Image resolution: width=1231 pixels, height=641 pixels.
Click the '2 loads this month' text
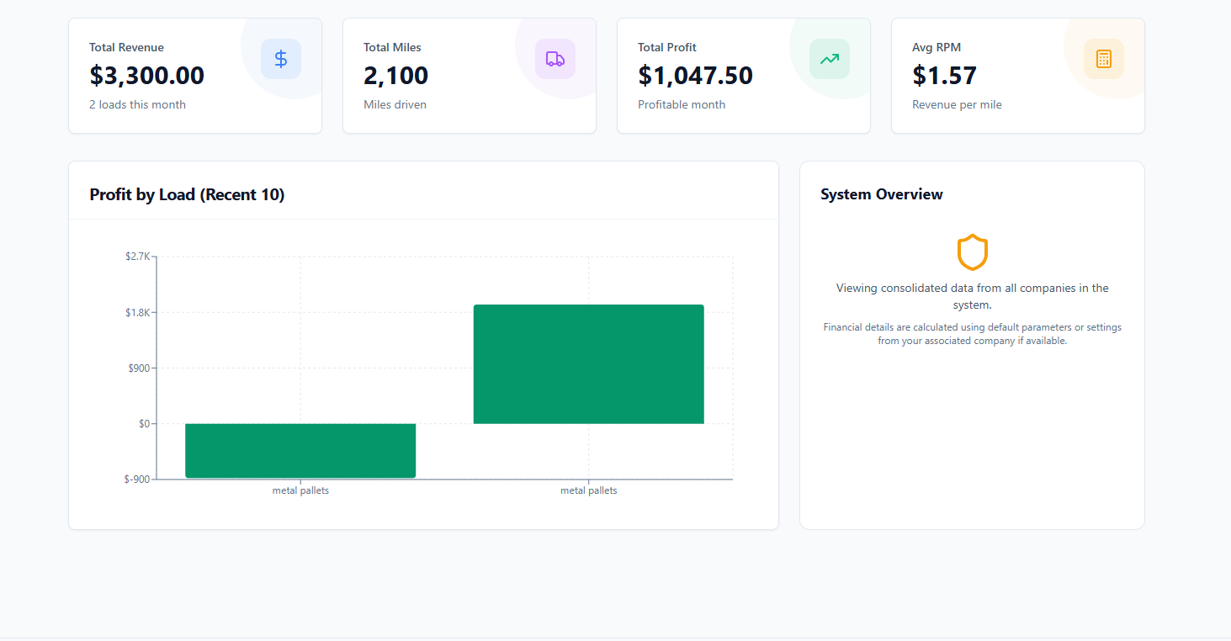click(138, 105)
